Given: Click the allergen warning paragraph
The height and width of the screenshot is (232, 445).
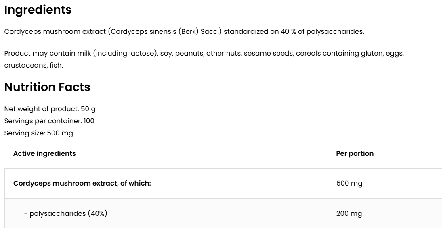Looking at the screenshot, I should coord(204,59).
